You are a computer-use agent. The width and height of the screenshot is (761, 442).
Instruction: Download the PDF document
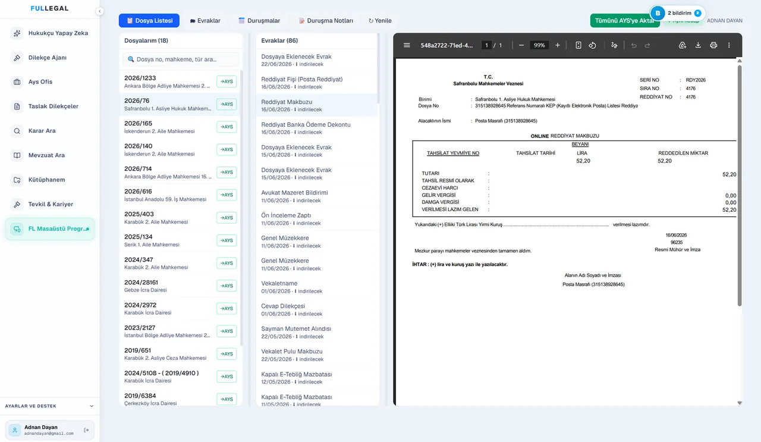pyautogui.click(x=698, y=45)
